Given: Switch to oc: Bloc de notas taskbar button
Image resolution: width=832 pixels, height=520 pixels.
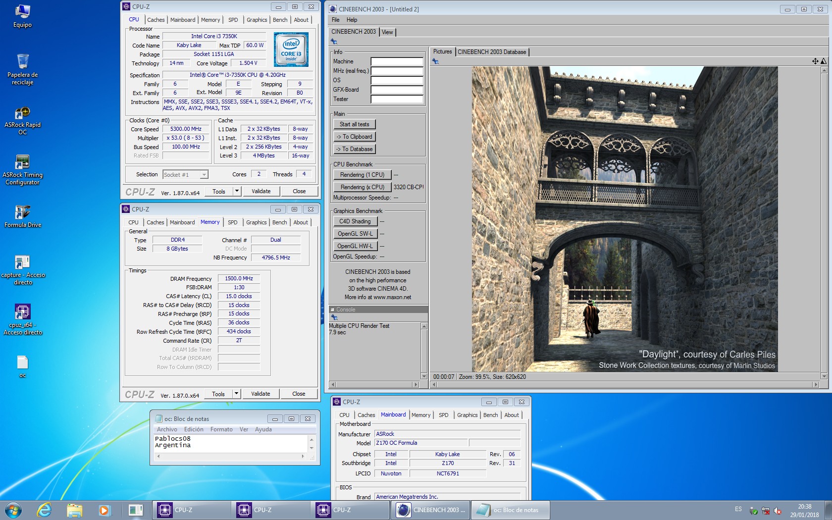Looking at the screenshot, I should tap(510, 510).
